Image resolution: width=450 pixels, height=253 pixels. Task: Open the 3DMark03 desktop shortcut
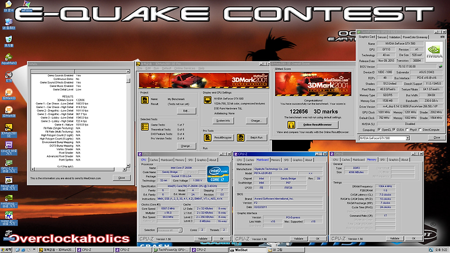click(9, 94)
